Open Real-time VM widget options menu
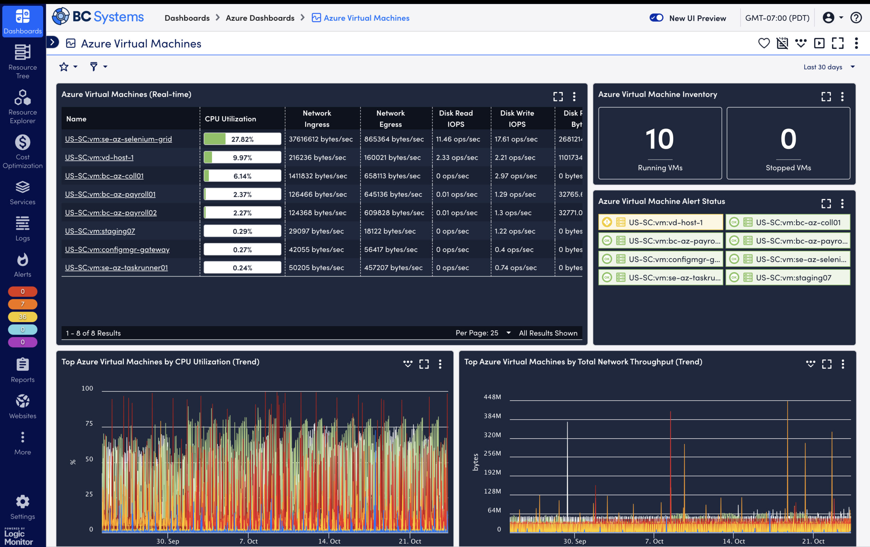 [x=574, y=96]
